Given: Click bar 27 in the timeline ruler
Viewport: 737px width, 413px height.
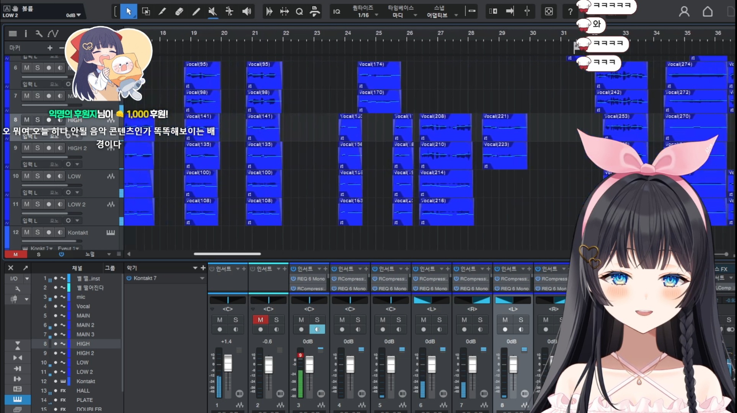Looking at the screenshot, I should click(x=440, y=33).
